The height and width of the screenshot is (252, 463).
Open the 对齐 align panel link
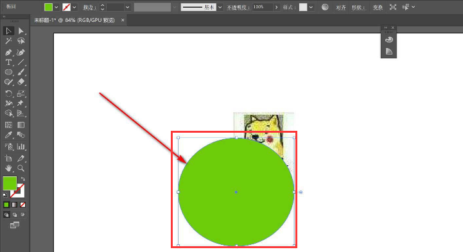pyautogui.click(x=341, y=7)
